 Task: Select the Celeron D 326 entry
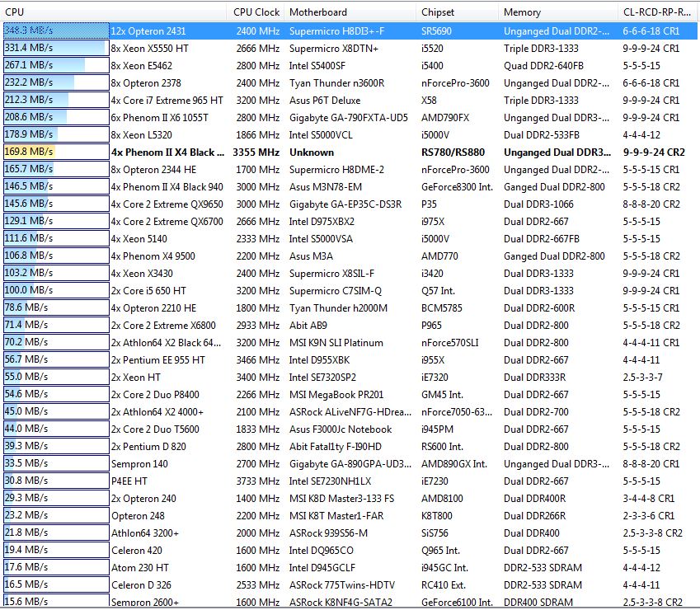pyautogui.click(x=142, y=584)
